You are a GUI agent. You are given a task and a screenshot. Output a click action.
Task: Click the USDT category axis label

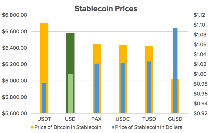(44, 119)
